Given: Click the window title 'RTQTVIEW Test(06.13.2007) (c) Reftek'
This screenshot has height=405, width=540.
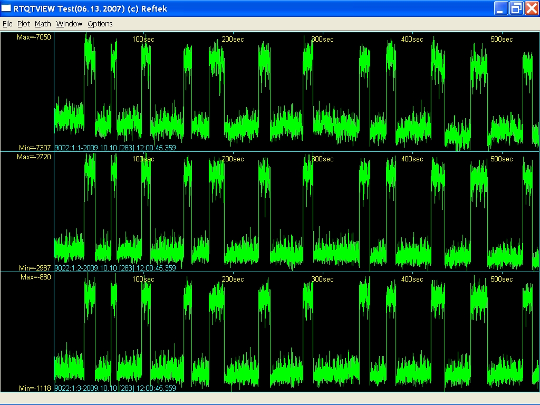Looking at the screenshot, I should click(x=90, y=8).
